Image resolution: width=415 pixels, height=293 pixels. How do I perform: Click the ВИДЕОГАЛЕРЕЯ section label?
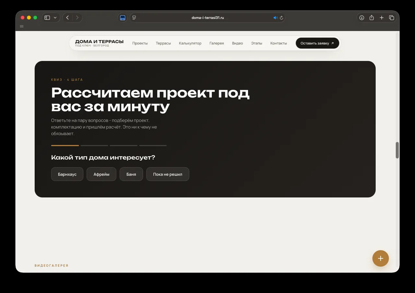[x=52, y=265]
